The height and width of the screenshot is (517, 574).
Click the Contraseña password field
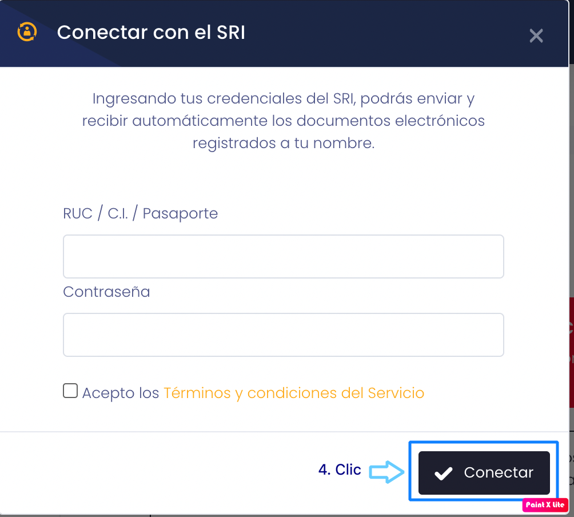pyautogui.click(x=283, y=335)
